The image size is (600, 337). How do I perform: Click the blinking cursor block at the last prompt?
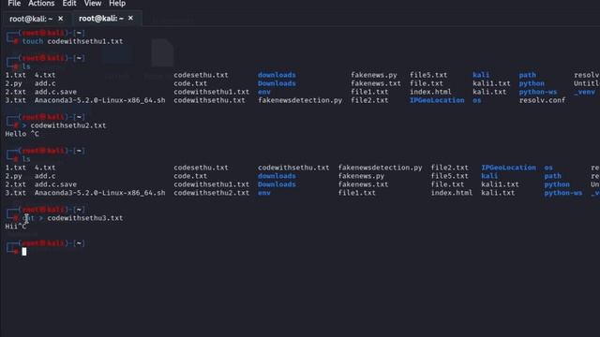coord(24,252)
